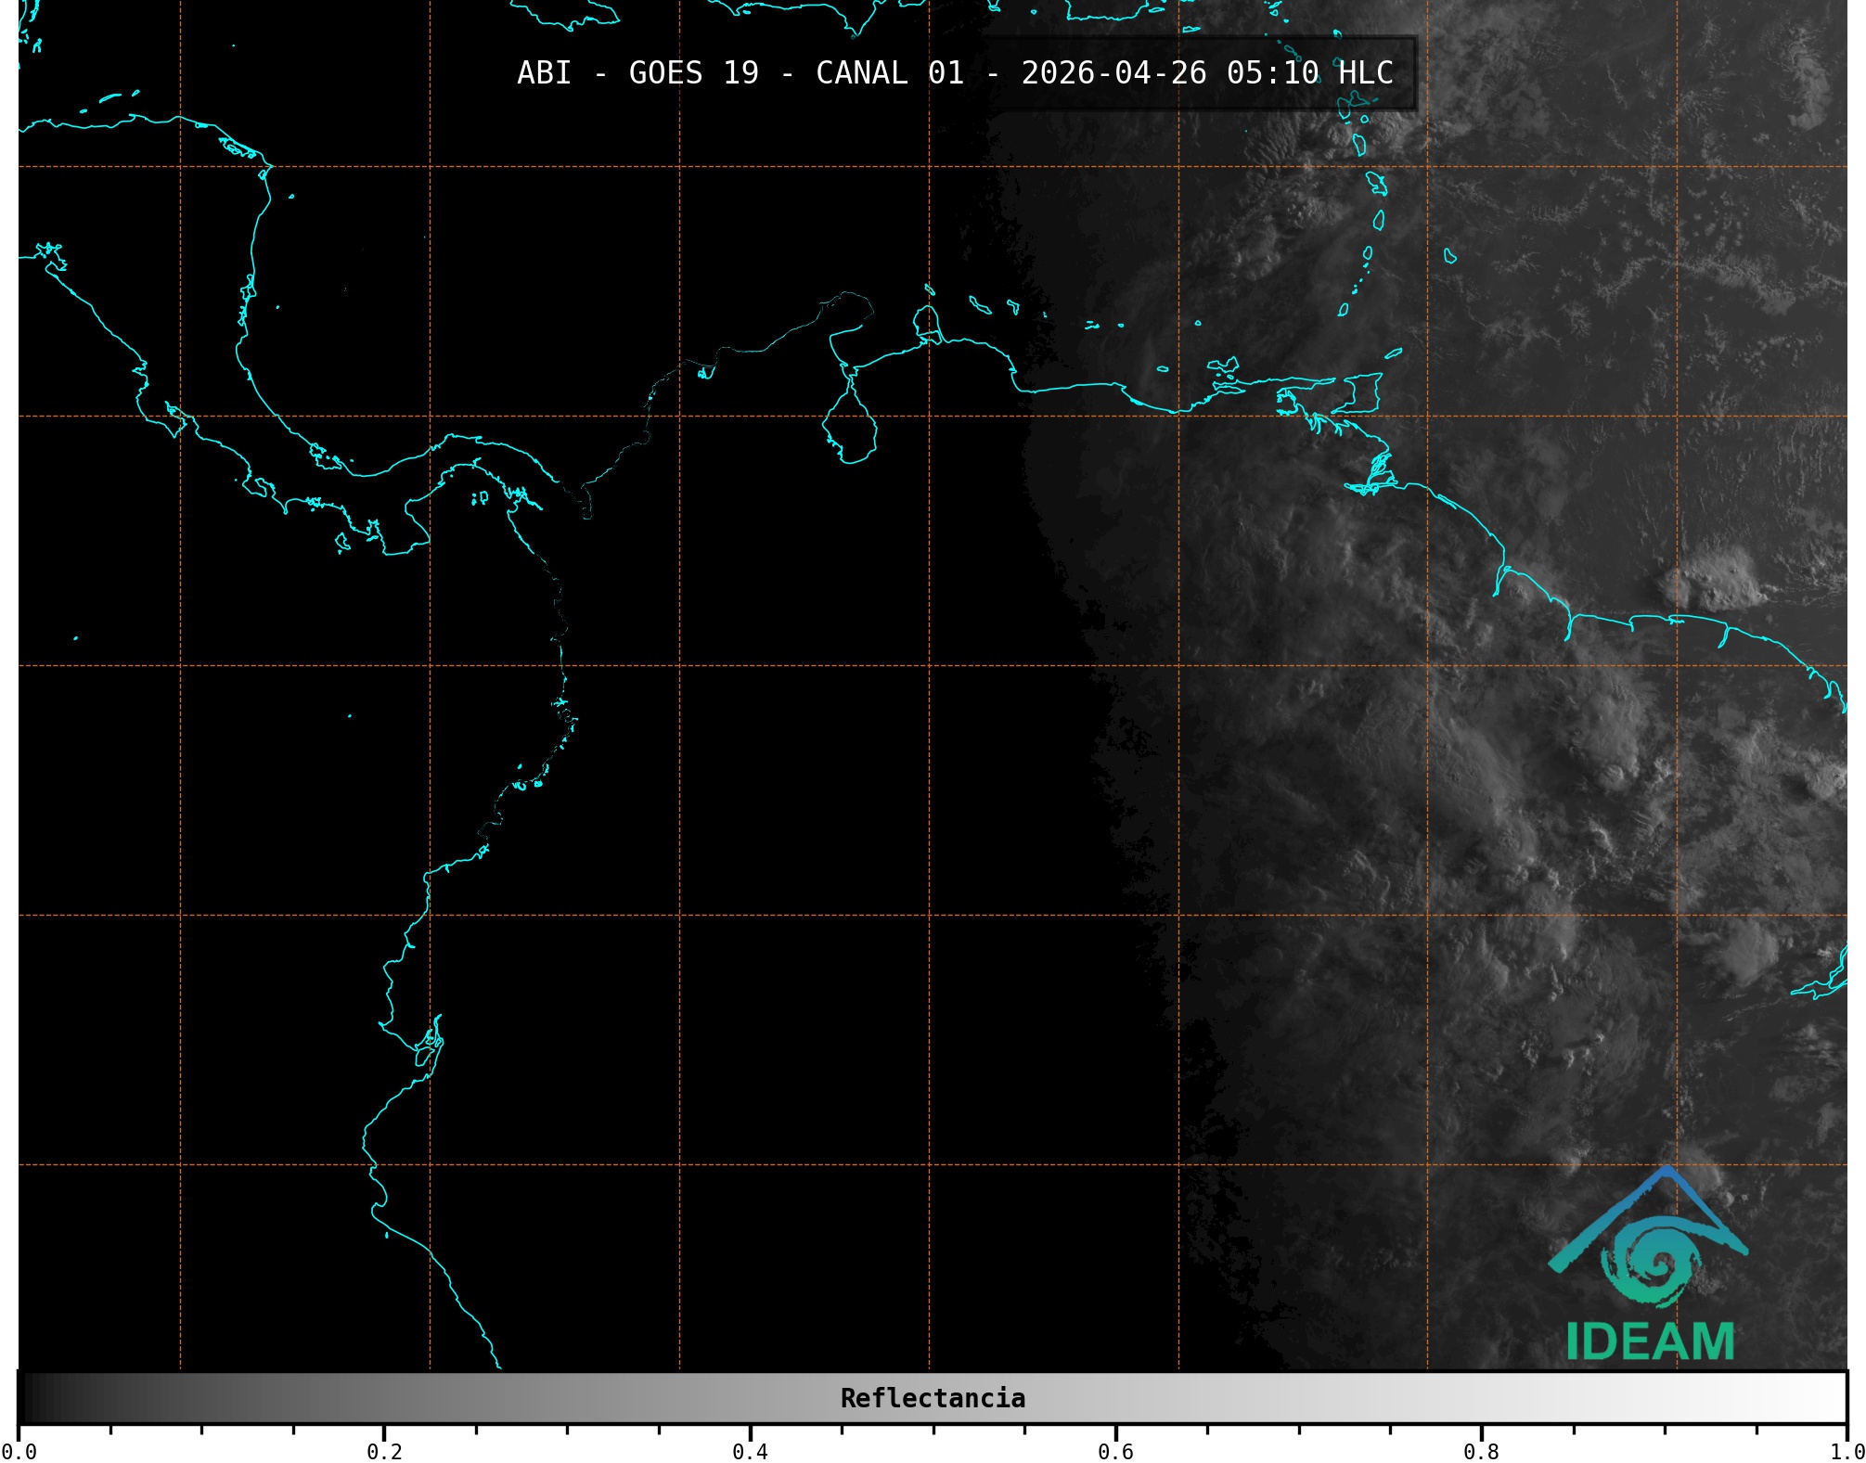Viewport: 1866px width, 1463px height.
Task: Click the 0.4 colorbar tick label
Action: tap(750, 1452)
